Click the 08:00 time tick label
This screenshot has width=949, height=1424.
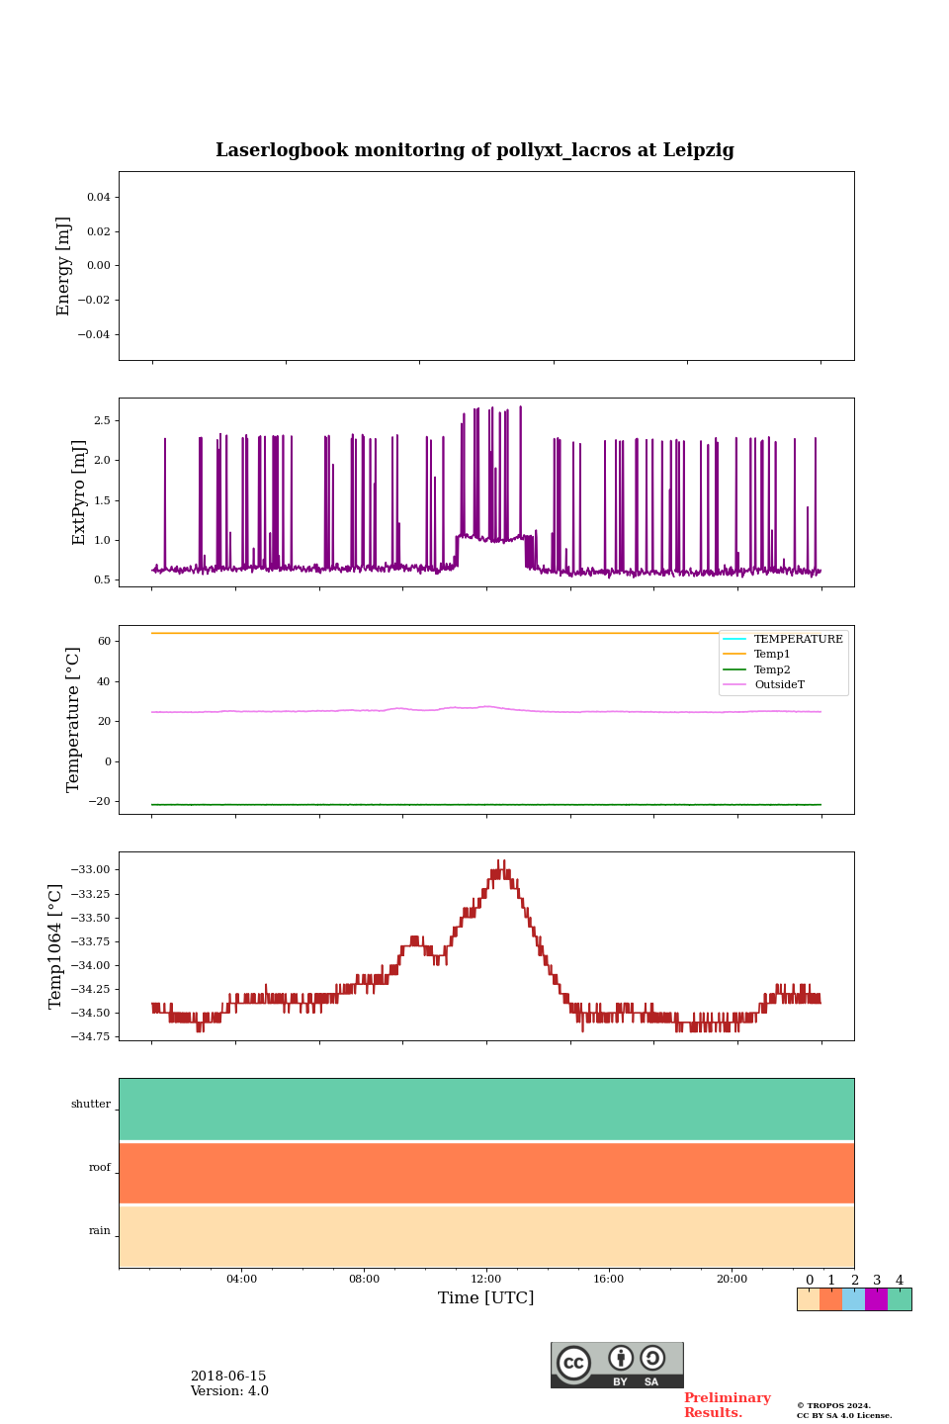click(364, 1280)
